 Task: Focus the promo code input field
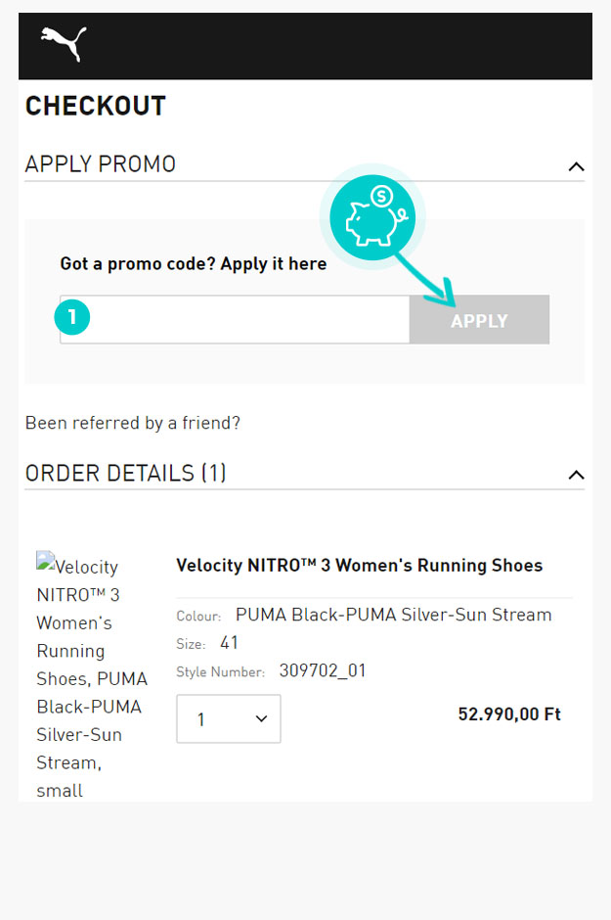point(235,320)
